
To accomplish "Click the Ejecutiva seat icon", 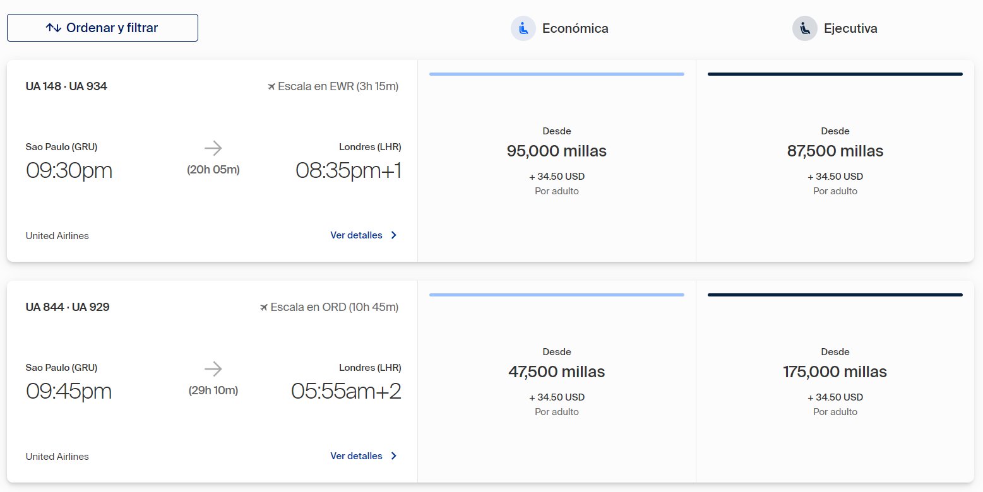I will point(805,28).
